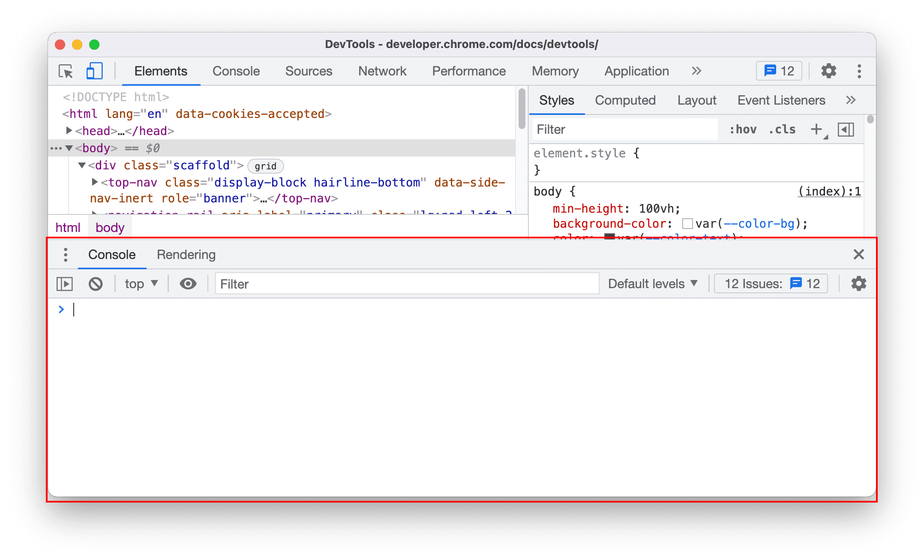Switch to the Computed styles tab
The image size is (924, 560).
(624, 100)
